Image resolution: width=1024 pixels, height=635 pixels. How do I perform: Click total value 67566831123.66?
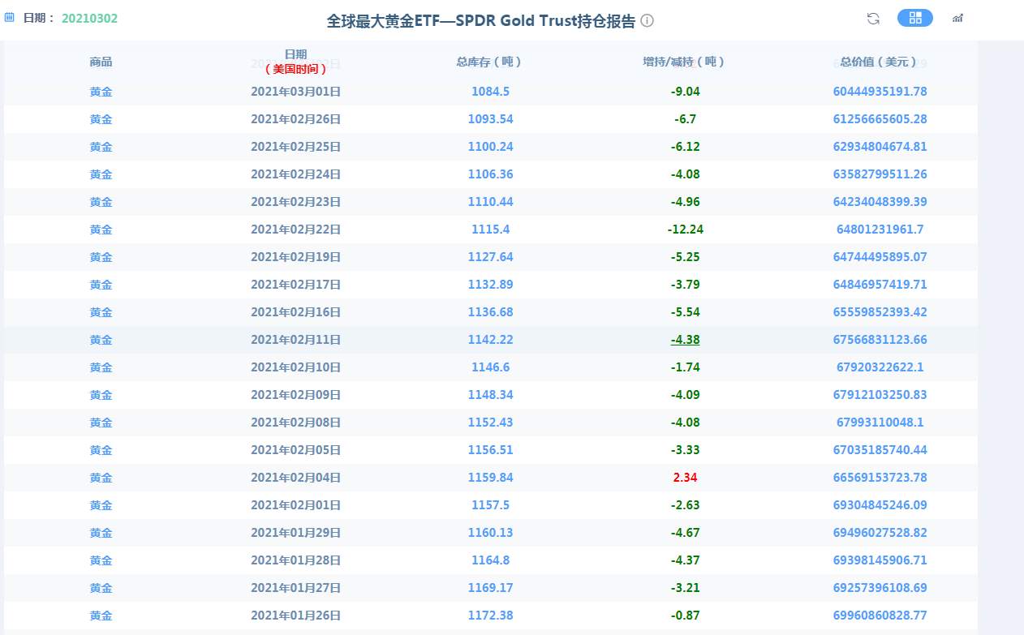coord(880,340)
